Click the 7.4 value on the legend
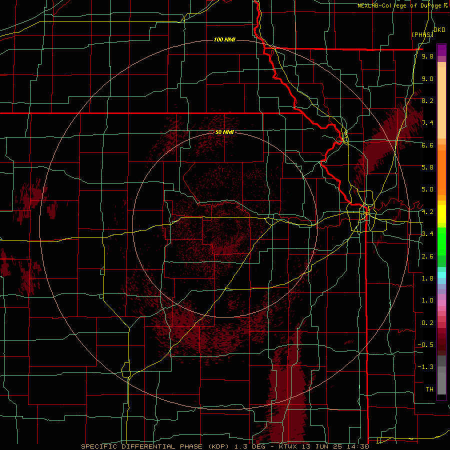 [427, 123]
